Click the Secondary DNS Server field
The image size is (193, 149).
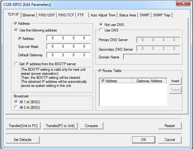[x=158, y=49]
